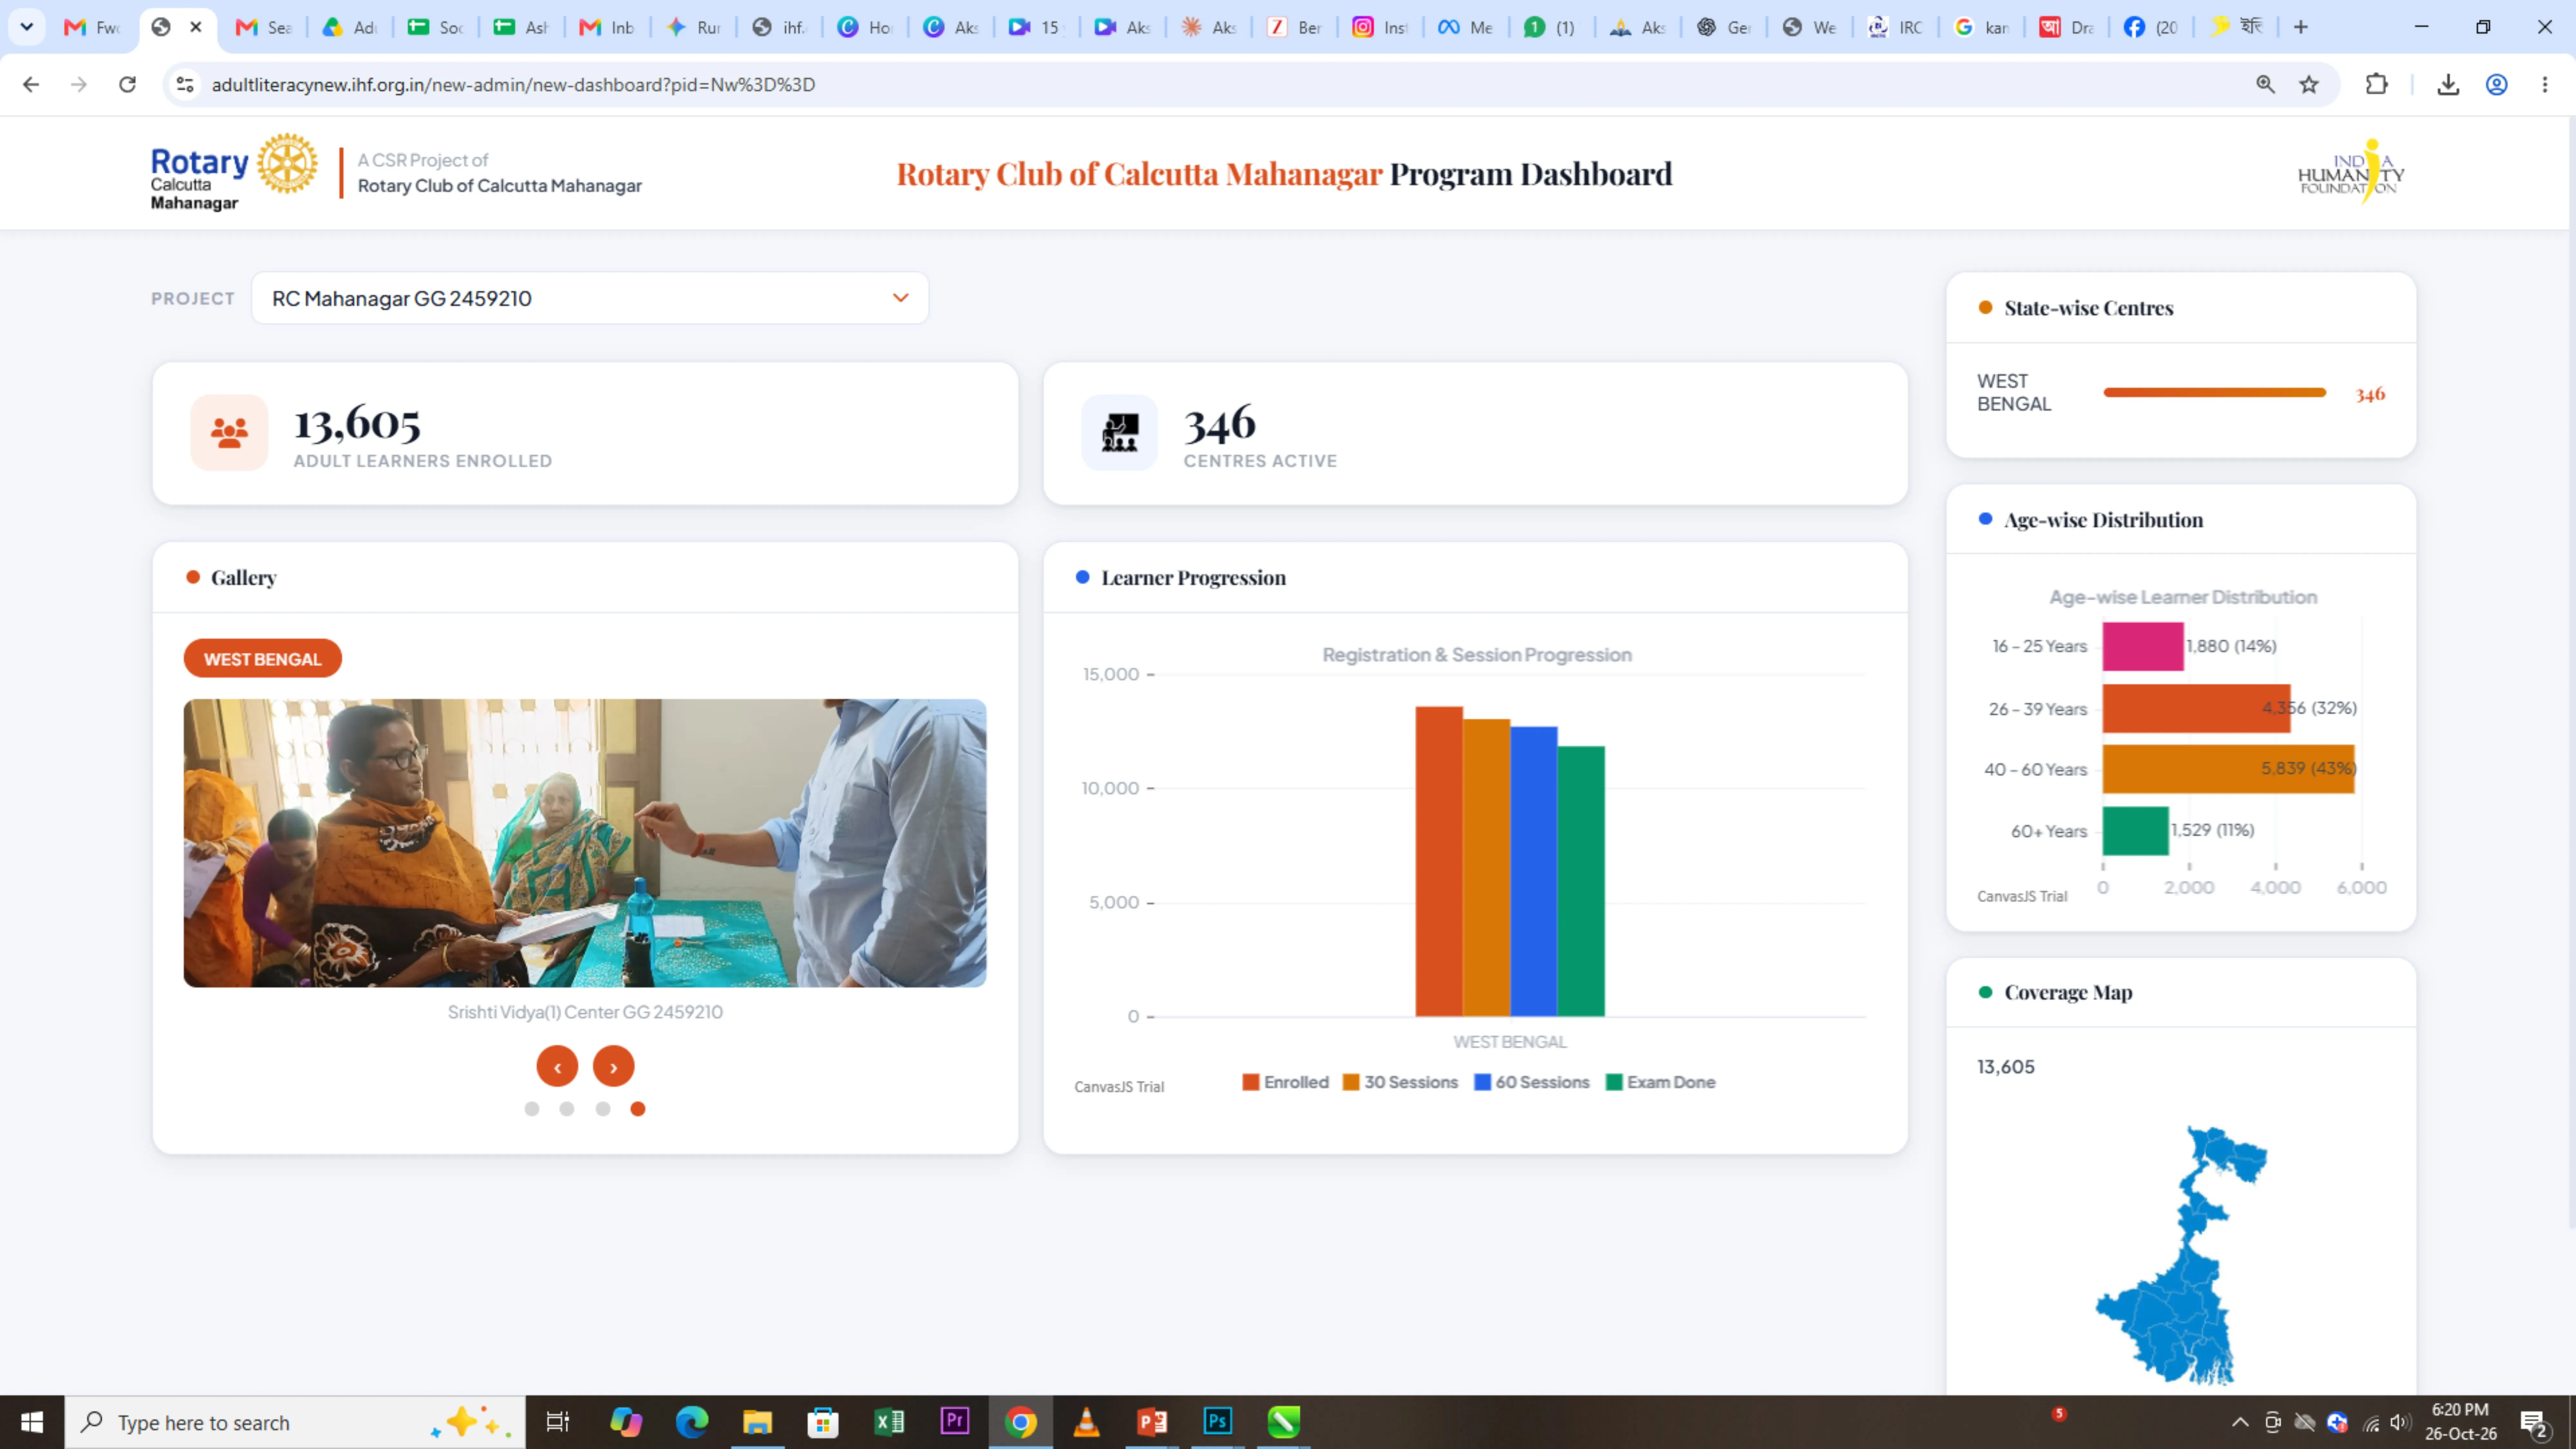Viewport: 2576px width, 1449px height.
Task: Switch to the Instagram tab
Action: pos(1380,27)
